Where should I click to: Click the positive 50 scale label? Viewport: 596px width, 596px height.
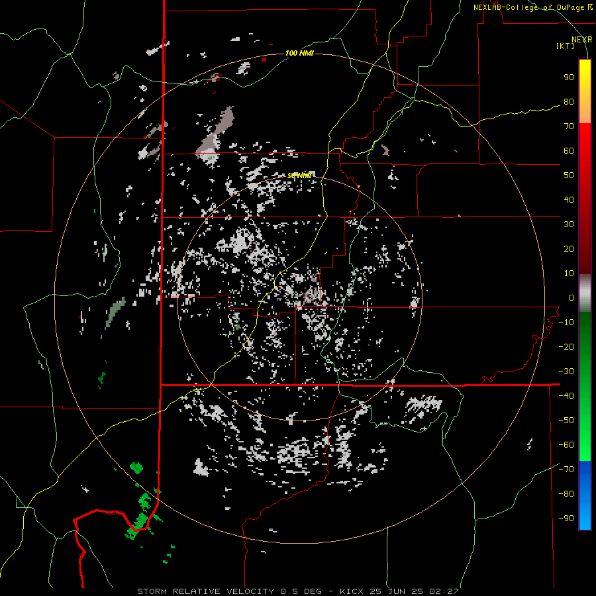pos(569,175)
